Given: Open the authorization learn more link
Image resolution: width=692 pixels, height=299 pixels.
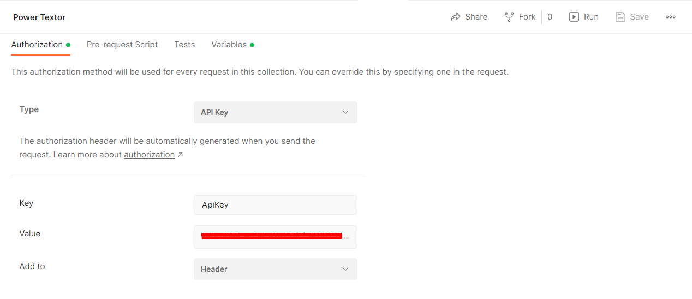Looking at the screenshot, I should click(x=149, y=155).
